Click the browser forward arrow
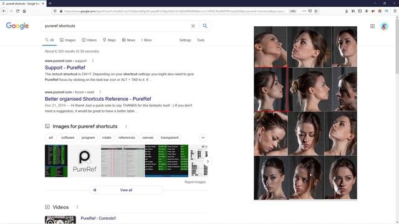The height and width of the screenshot is (224, 399). click(11, 11)
